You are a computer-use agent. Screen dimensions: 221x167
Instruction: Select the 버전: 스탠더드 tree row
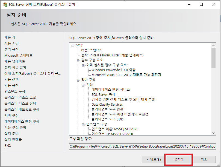pyautogui.click(x=92, y=50)
